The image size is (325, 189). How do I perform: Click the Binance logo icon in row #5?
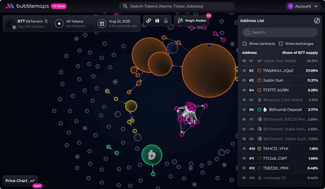pos(259,100)
